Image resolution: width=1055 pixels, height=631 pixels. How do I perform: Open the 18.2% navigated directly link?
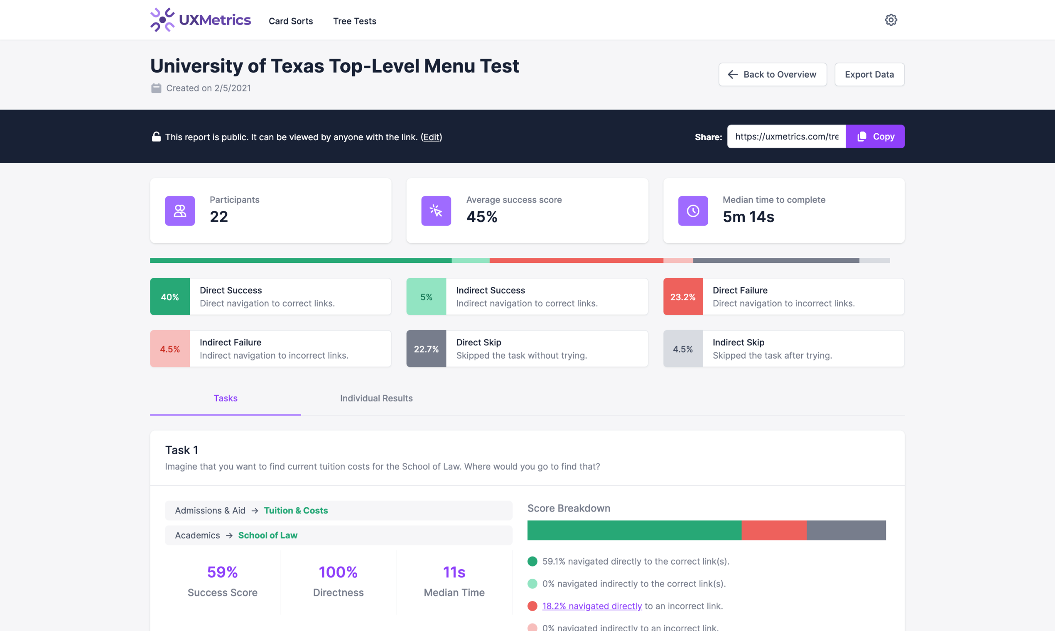592,606
